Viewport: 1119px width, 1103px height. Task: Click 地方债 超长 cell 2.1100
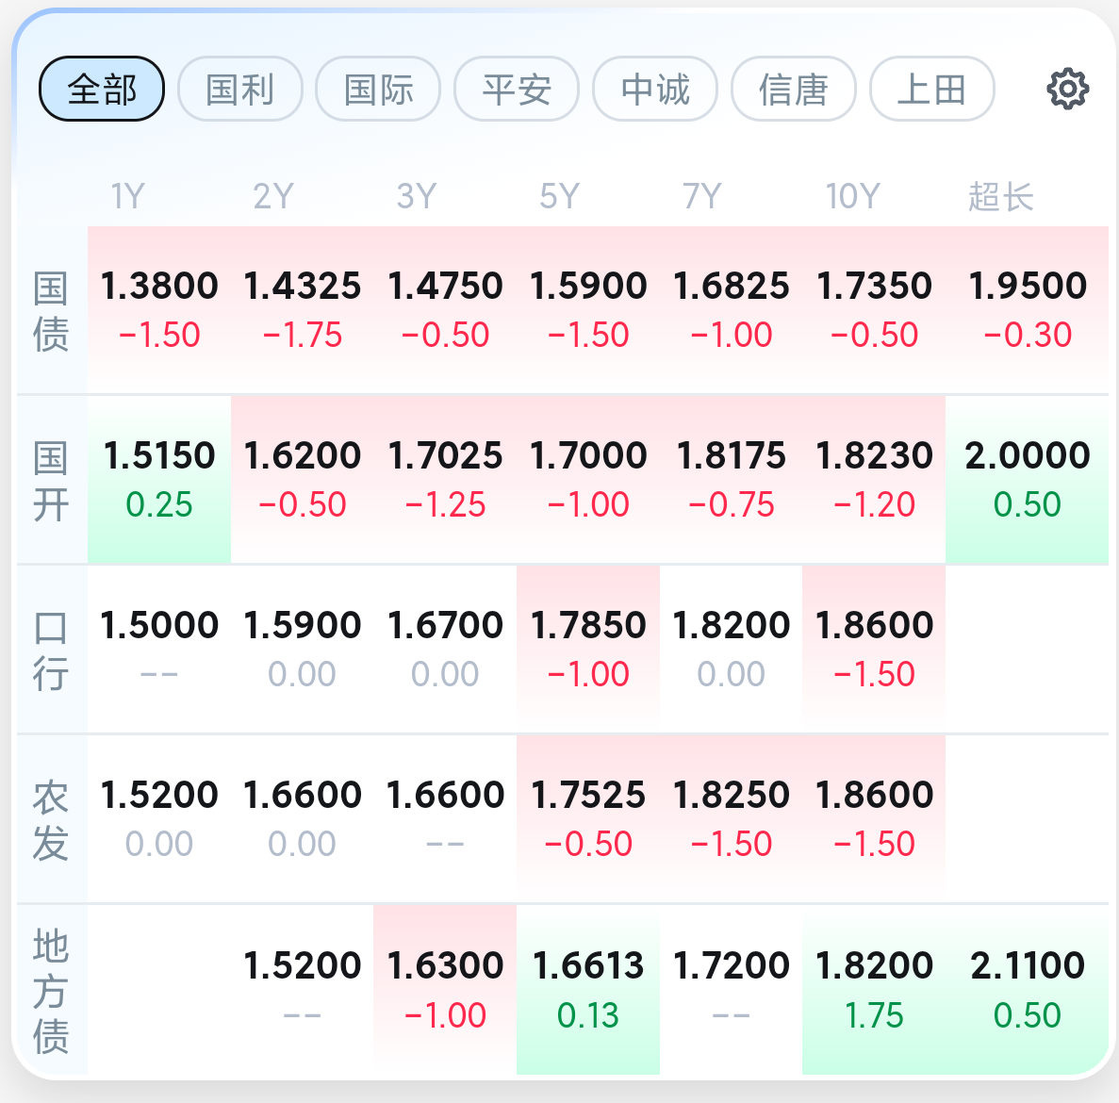click(1027, 990)
